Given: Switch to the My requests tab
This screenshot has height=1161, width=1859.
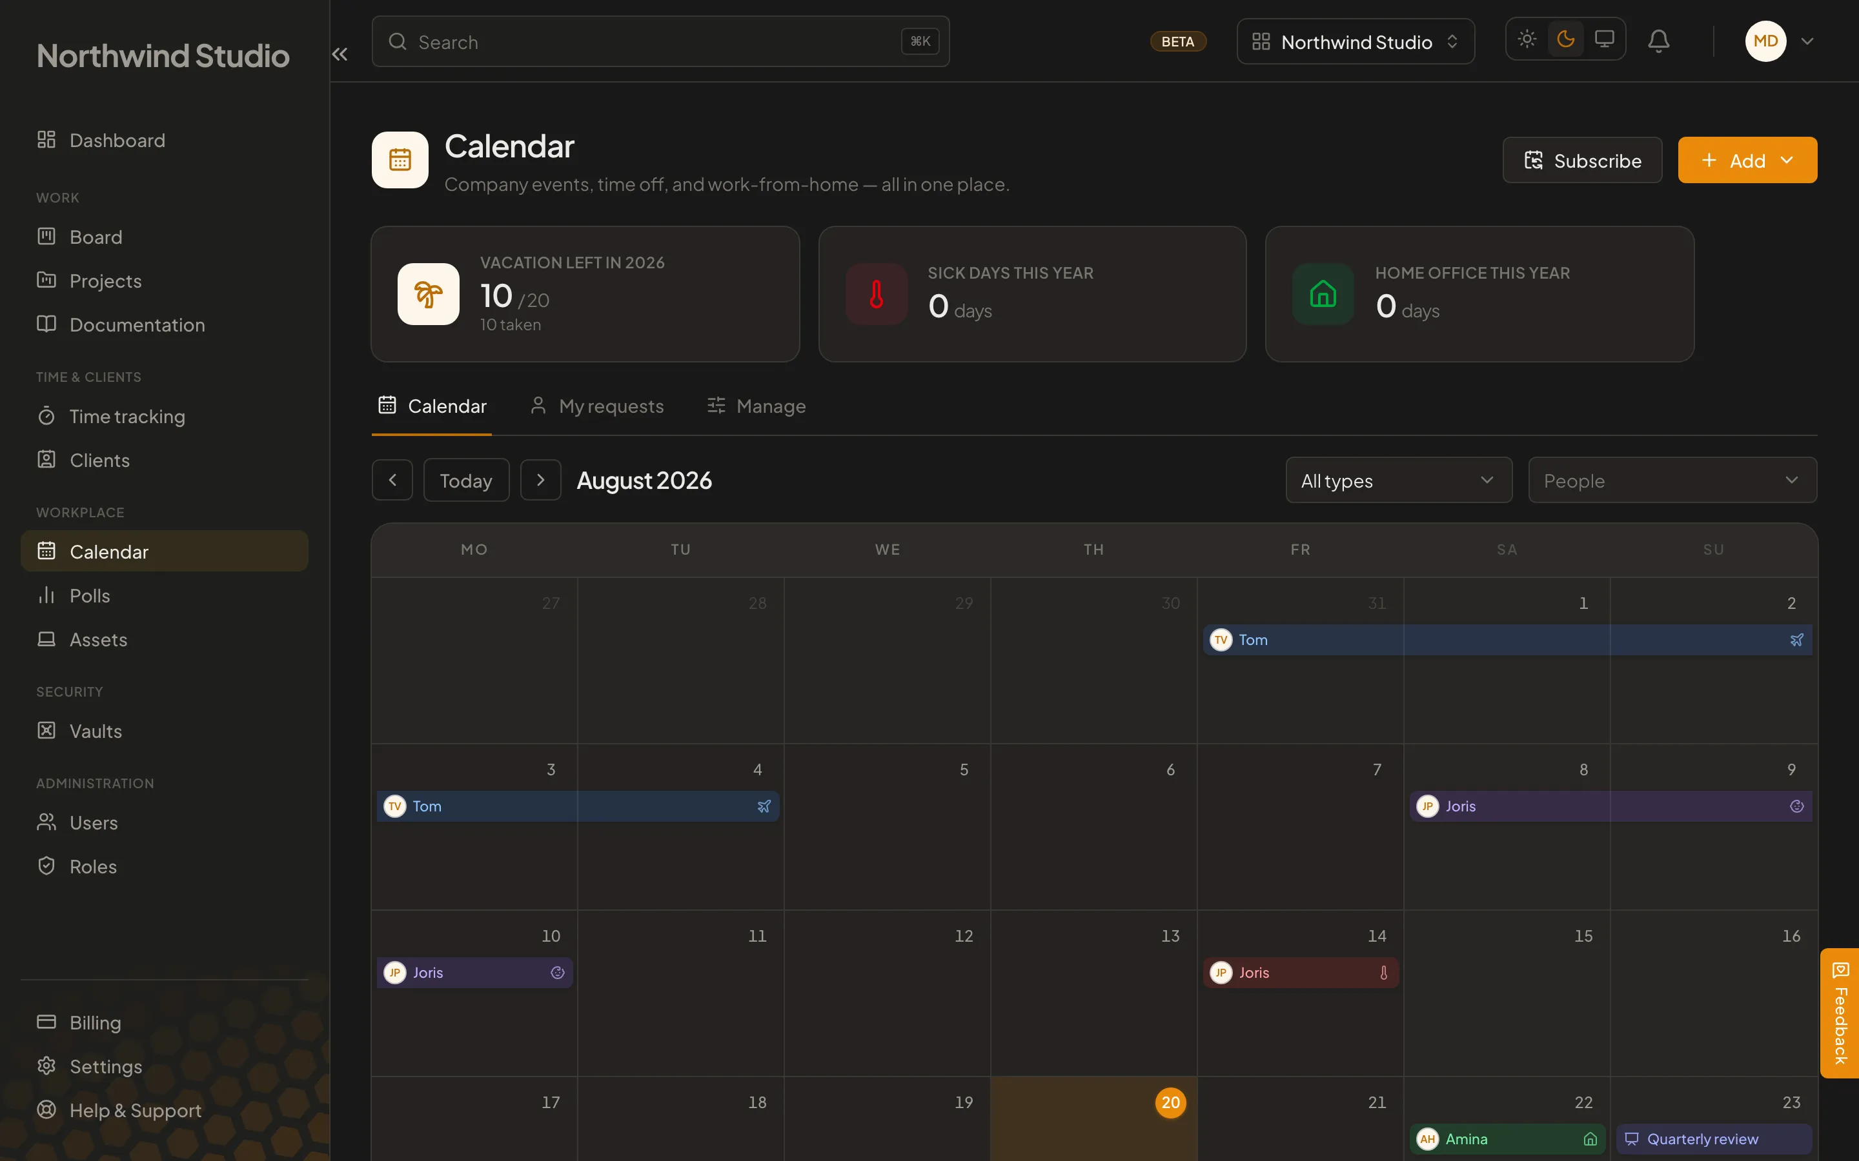Looking at the screenshot, I should pyautogui.click(x=597, y=406).
